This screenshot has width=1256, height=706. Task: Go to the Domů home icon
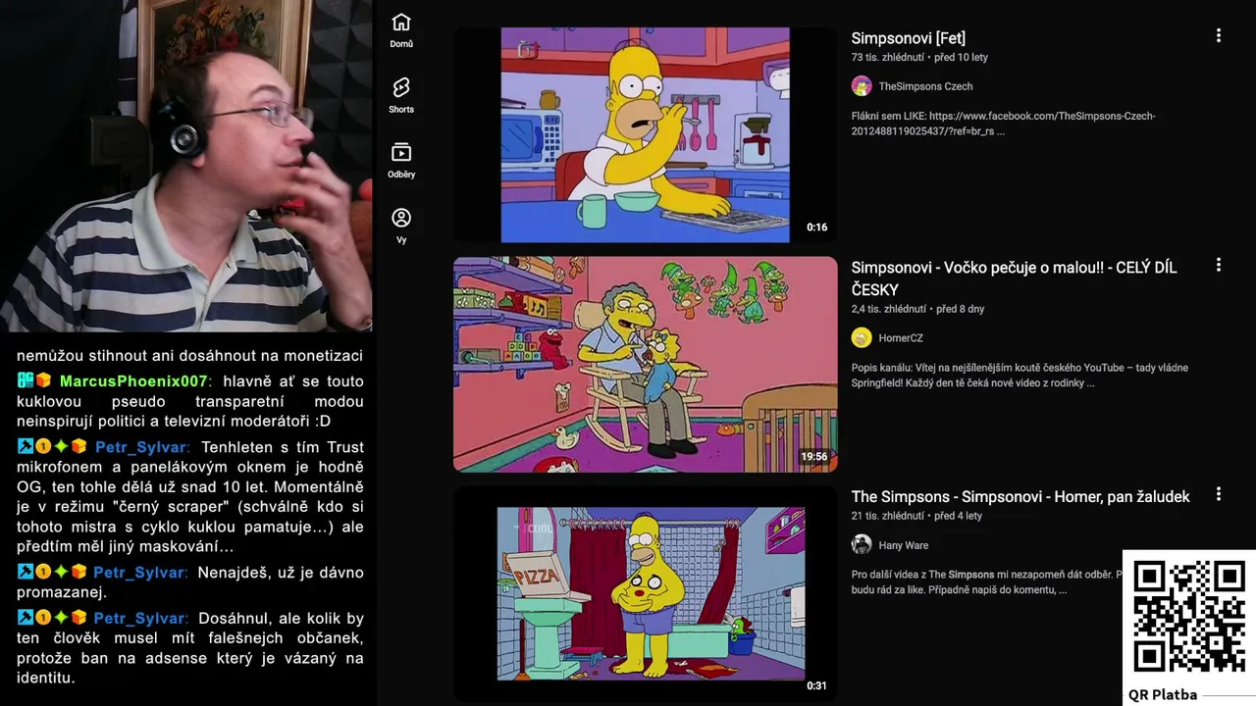[x=401, y=23]
